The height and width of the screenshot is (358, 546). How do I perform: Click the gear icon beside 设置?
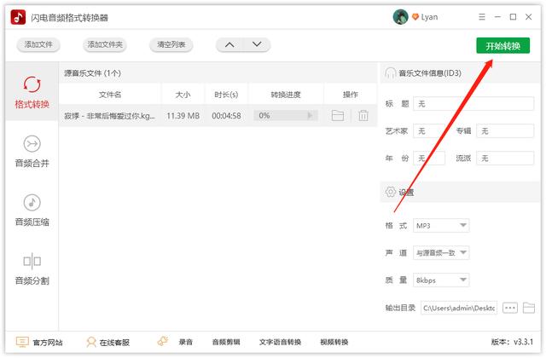pyautogui.click(x=391, y=192)
